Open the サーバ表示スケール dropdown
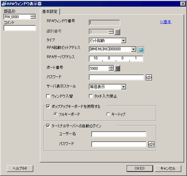Viewport: 187px width, 176px height. click(x=123, y=87)
